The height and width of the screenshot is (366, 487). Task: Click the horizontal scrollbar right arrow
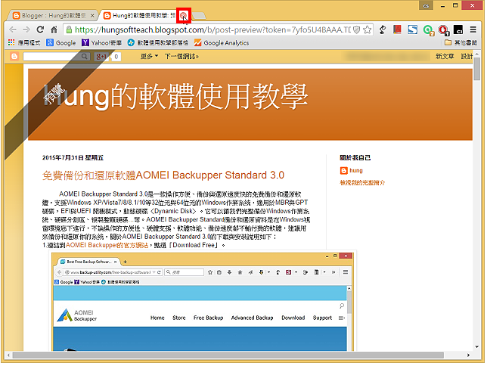click(x=468, y=355)
